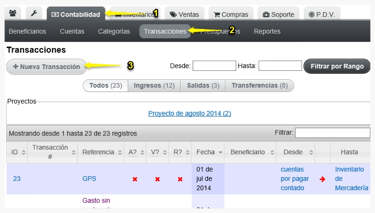375x213 pixels.
Task: Click the Hasta column header
Action: click(350, 152)
